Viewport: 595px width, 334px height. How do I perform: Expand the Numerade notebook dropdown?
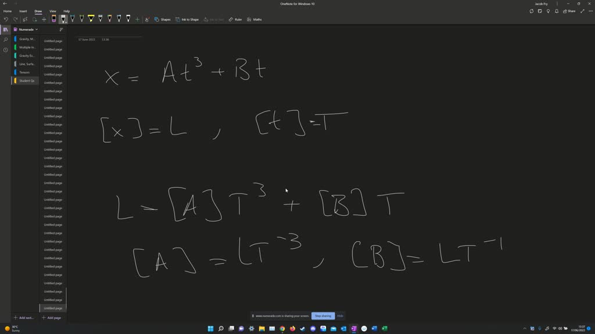[x=37, y=30]
